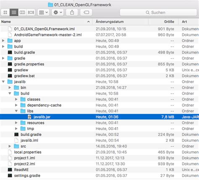
Task: Click the 7,8 MB size value
Action: pyautogui.click(x=168, y=117)
